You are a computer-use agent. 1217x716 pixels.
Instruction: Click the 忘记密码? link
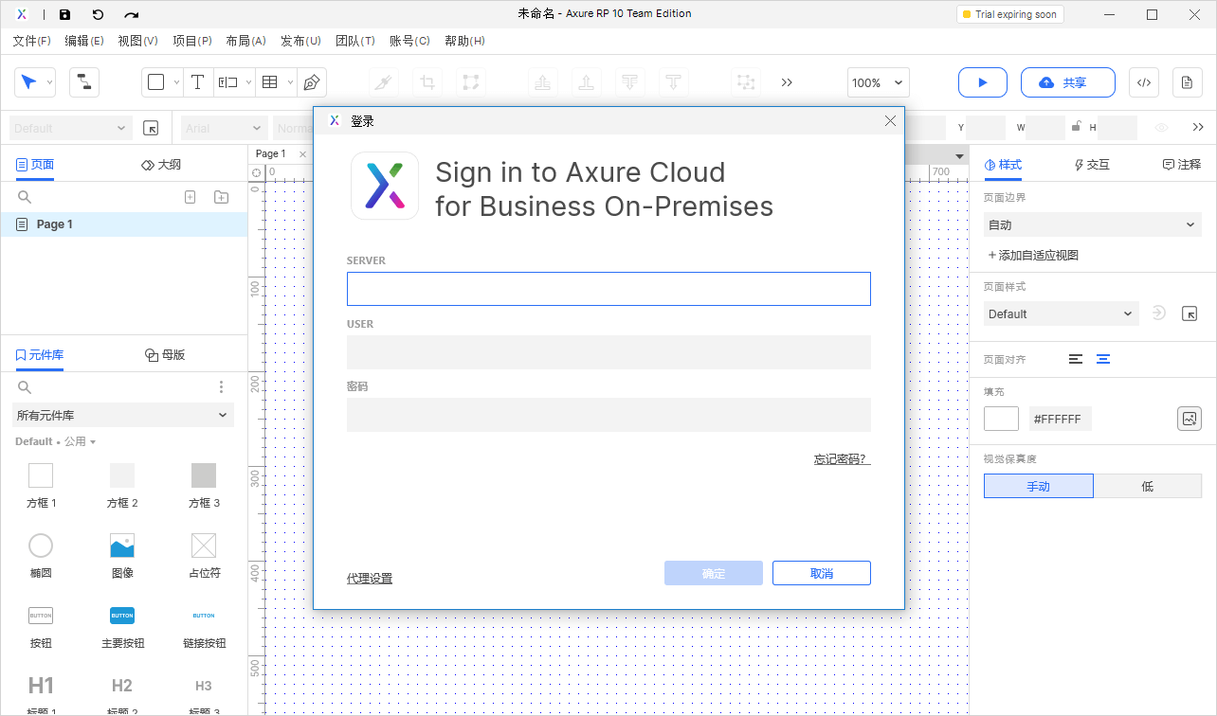841,459
